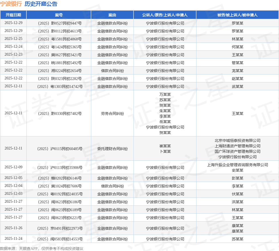The height and width of the screenshot is (251, 279).
Task: Click defendant 上海财通资产管理有限公司
Action: coord(237,146)
